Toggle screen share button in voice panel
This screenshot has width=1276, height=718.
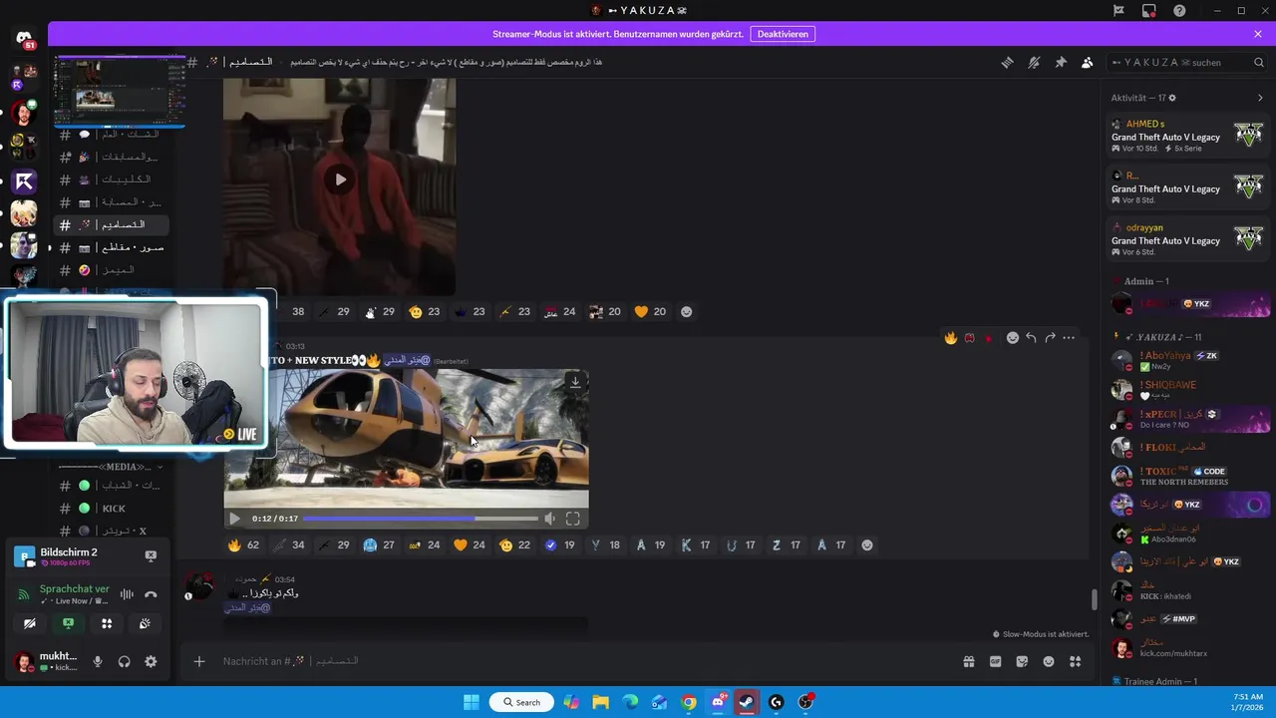68,623
